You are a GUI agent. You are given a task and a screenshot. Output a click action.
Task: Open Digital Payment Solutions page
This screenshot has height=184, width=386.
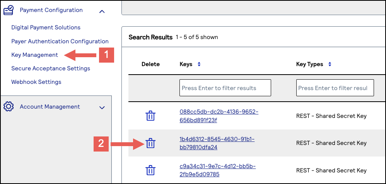tap(46, 27)
